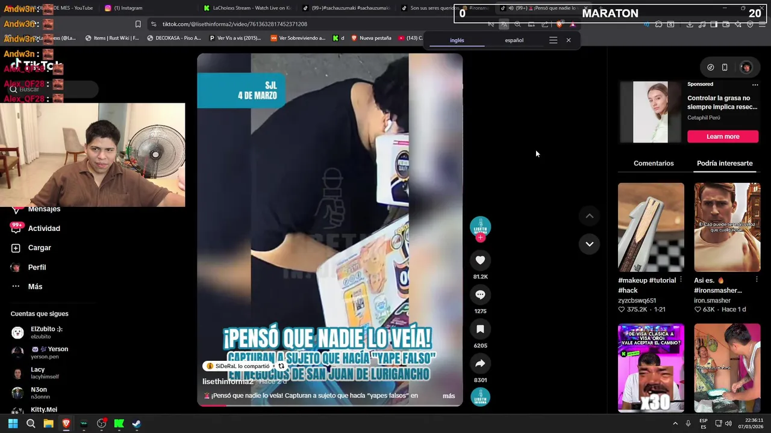Select inglés in the translate popup
The height and width of the screenshot is (433, 771).
pyautogui.click(x=457, y=40)
